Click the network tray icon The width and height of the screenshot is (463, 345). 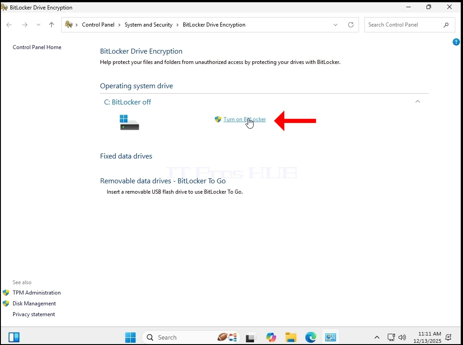391,337
